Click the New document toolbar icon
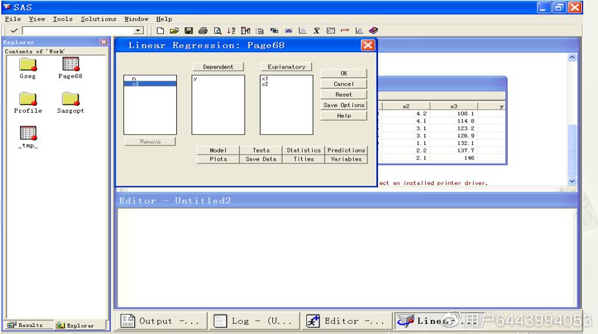Viewport: 598px width, 334px height. coord(161,30)
